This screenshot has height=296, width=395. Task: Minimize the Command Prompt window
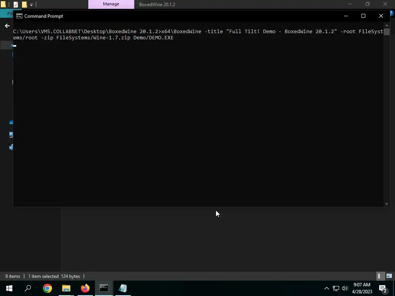(346, 16)
